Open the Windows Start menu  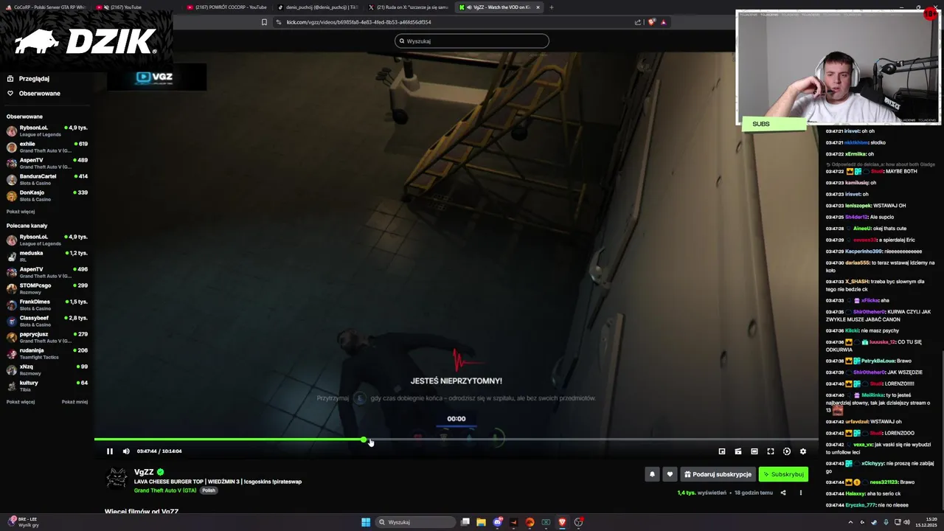366,522
